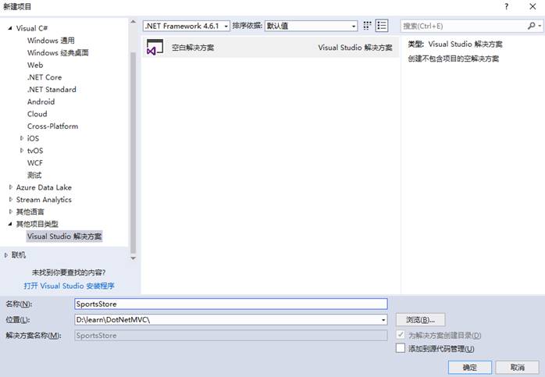Click the search magnifier icon

click(x=531, y=26)
